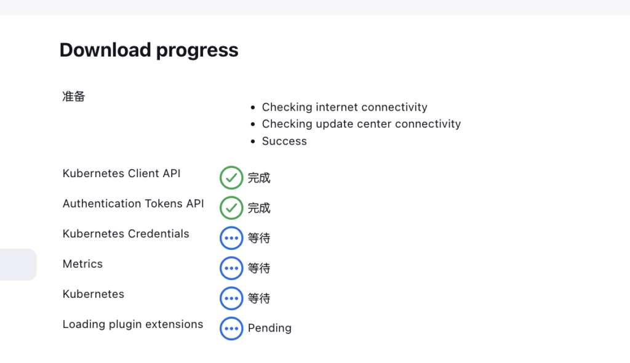Click the highlighted sidebar item at left edge

(18, 265)
